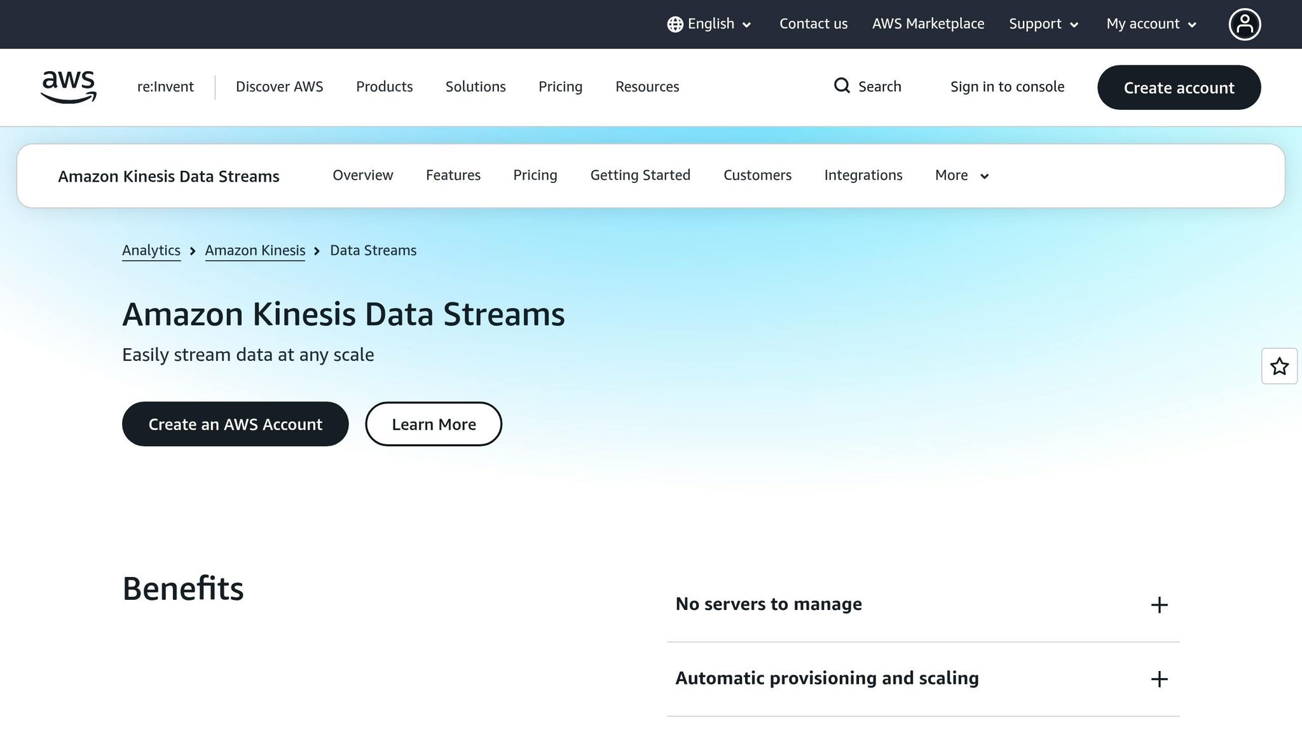Open the AWS Marketplace link
Viewport: 1302px width, 732px height.
(x=928, y=24)
